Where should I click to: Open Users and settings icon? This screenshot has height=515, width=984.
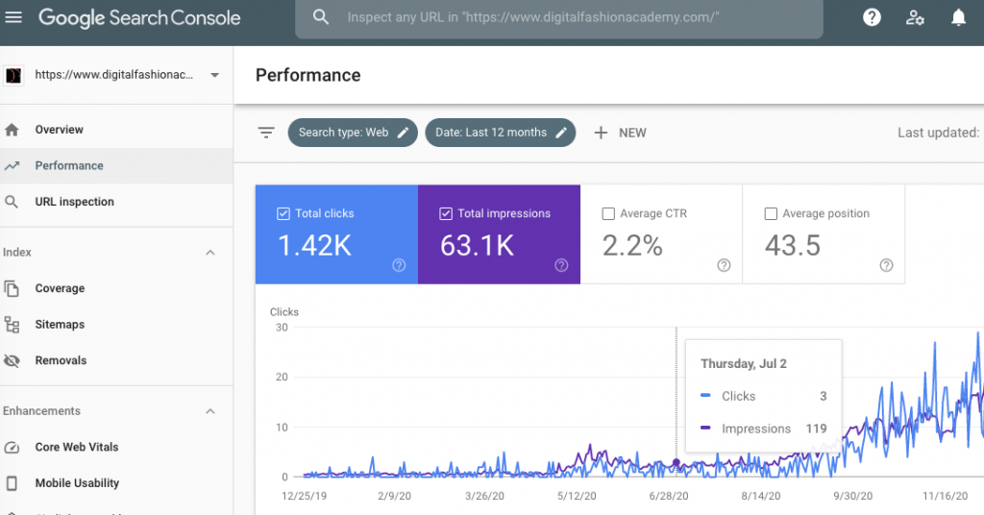(x=915, y=17)
